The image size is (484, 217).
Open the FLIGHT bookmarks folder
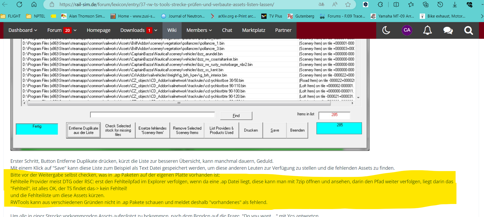tap(11, 16)
